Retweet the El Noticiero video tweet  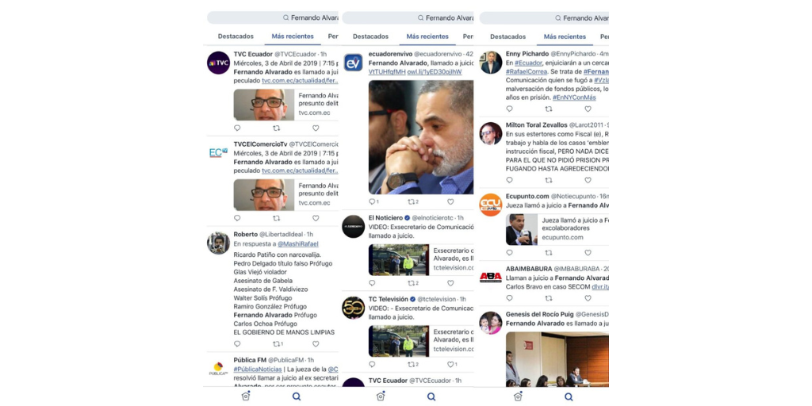[x=412, y=283]
